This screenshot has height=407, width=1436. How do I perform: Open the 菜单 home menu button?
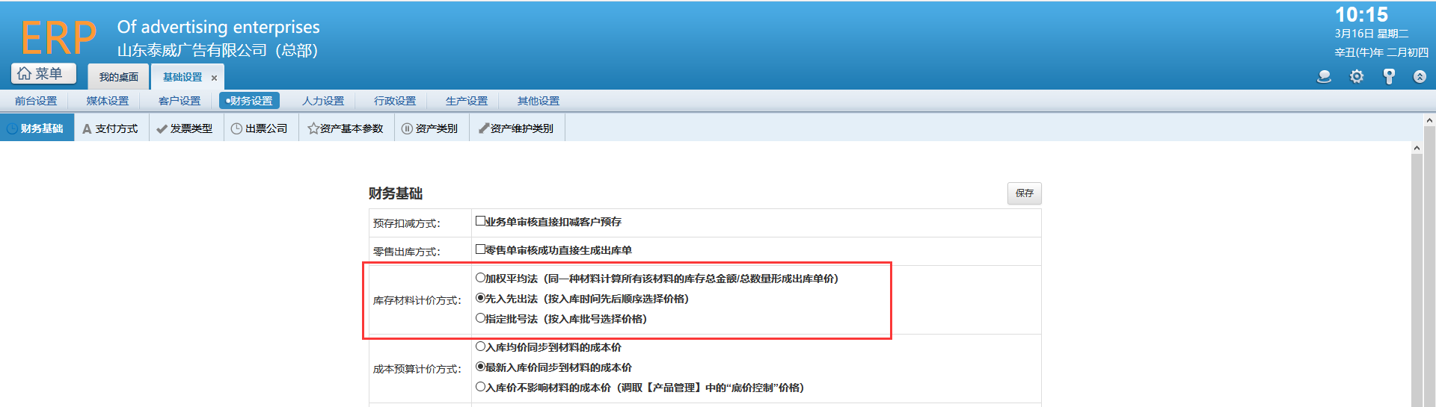(x=43, y=73)
